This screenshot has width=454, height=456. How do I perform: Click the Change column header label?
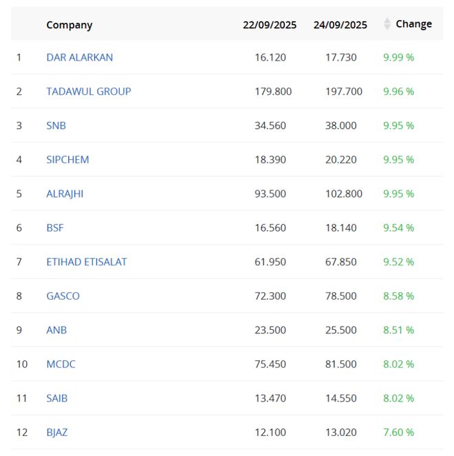pos(413,24)
